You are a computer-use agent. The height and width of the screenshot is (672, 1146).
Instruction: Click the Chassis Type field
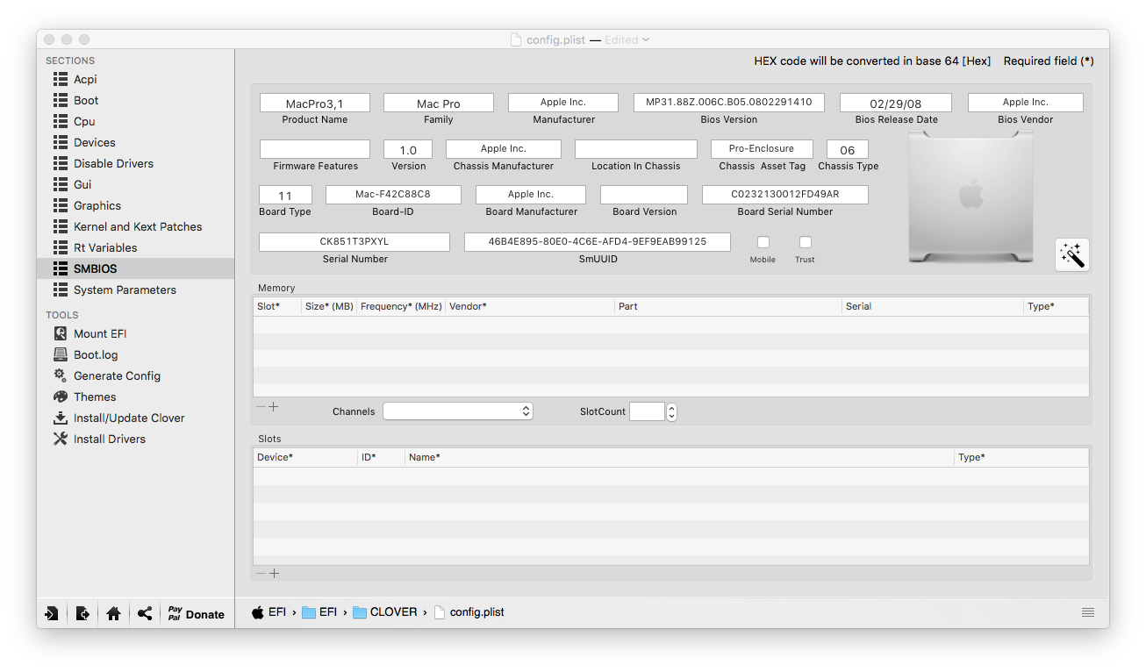848,149
